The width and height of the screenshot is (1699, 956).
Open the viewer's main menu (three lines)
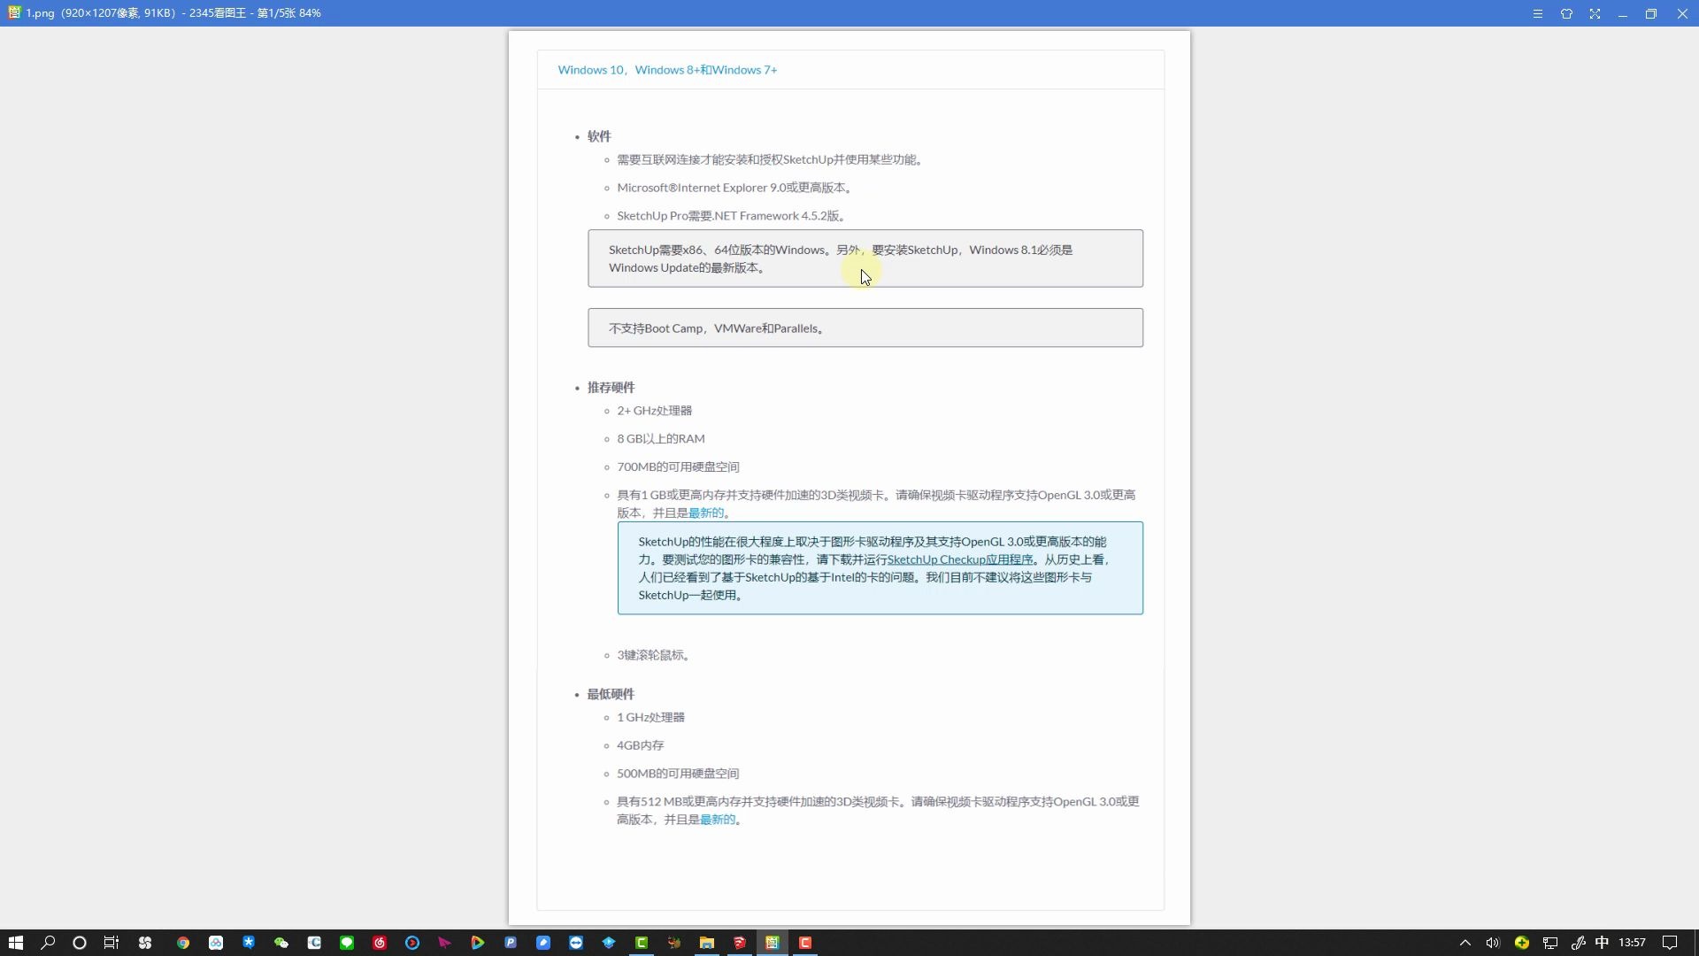coord(1538,13)
